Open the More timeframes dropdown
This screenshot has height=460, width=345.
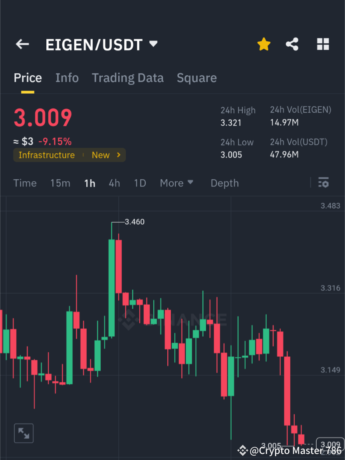tap(176, 183)
